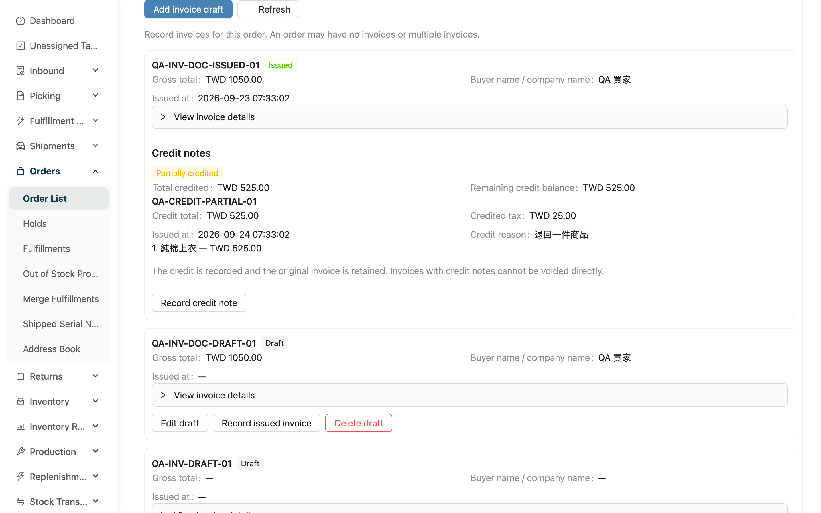Click the green Issued status tag
Viewport: 821px width, 513px height.
pyautogui.click(x=281, y=65)
